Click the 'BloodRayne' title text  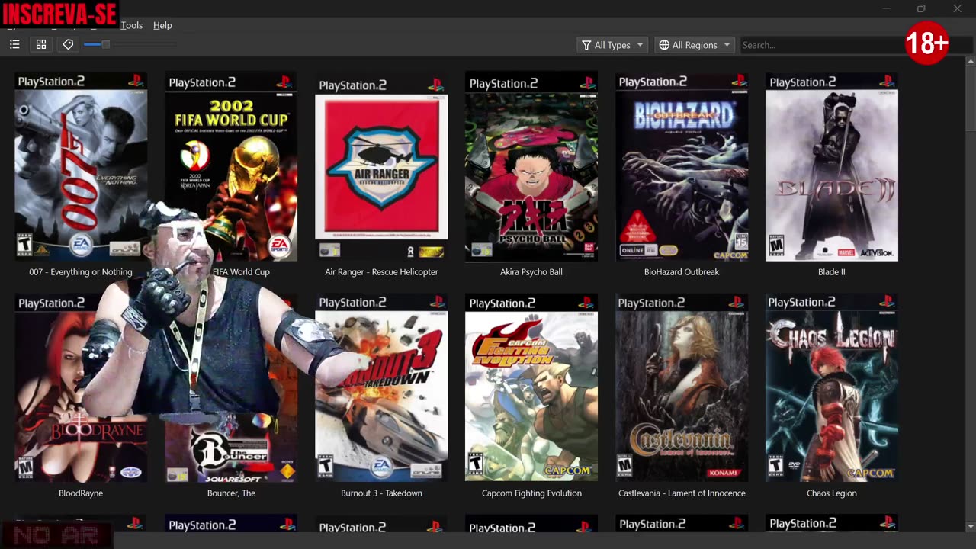[x=81, y=493]
